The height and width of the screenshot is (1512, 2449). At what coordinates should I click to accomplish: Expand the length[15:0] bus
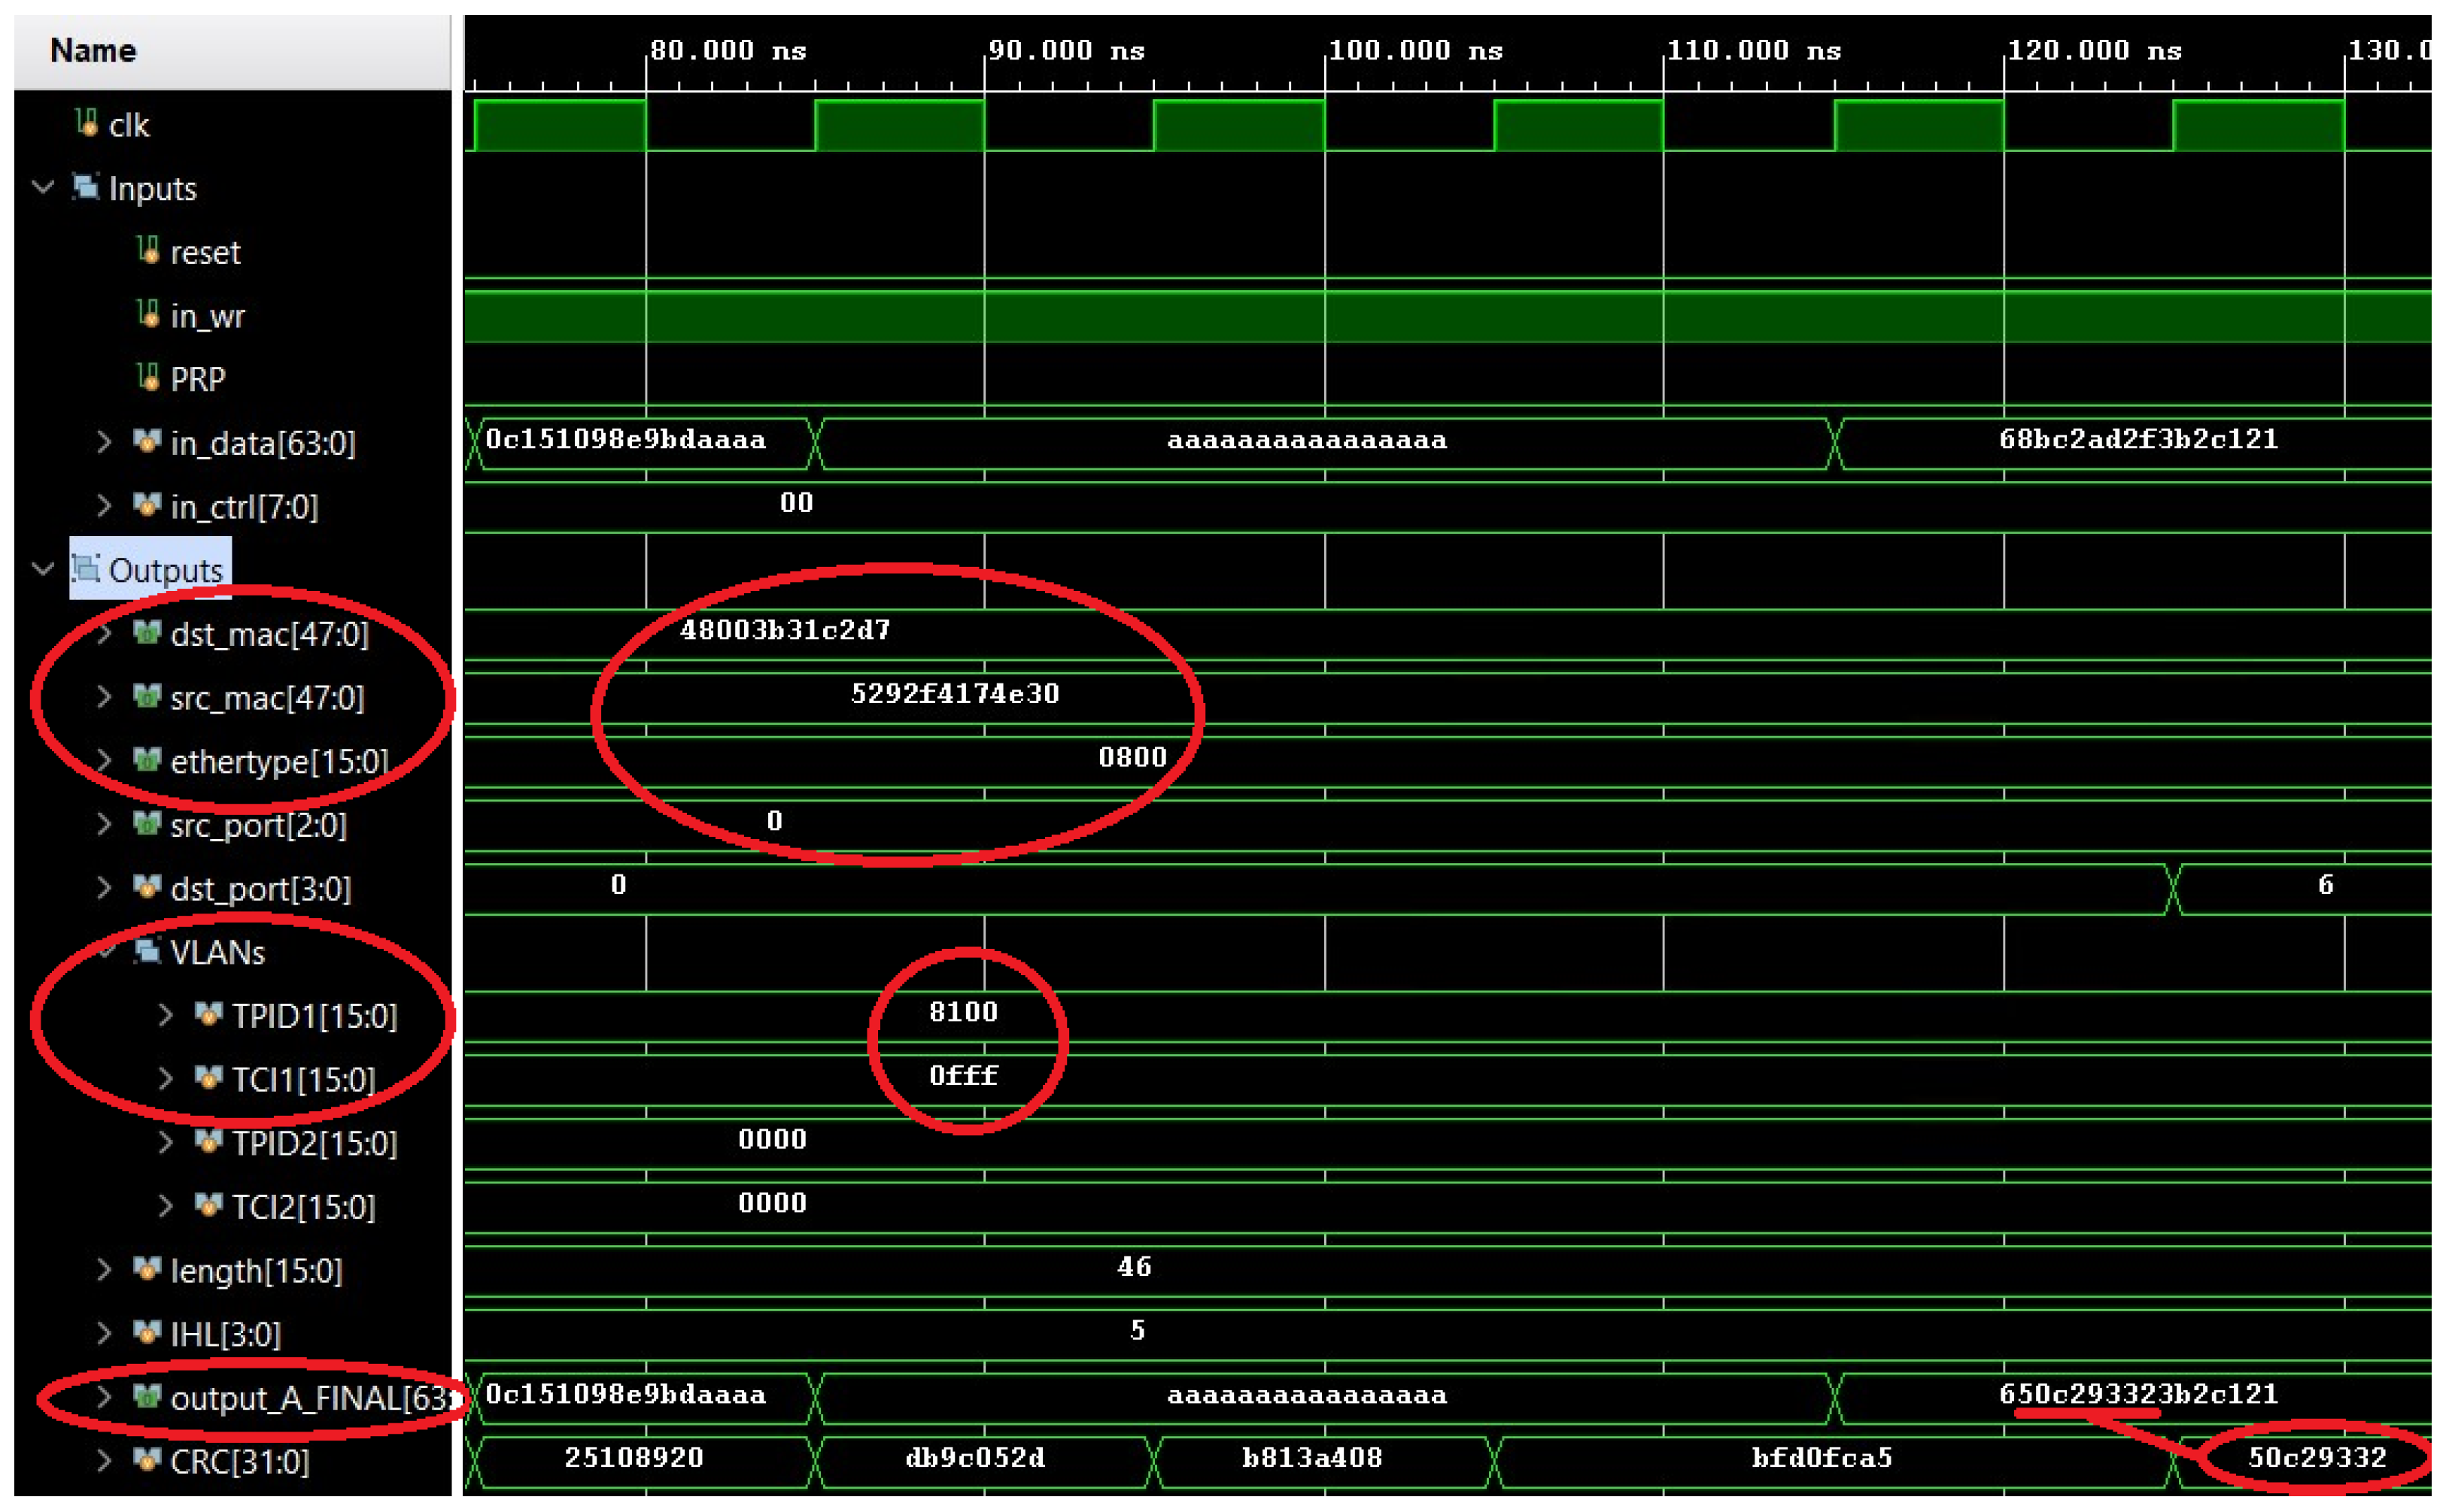104,1270
